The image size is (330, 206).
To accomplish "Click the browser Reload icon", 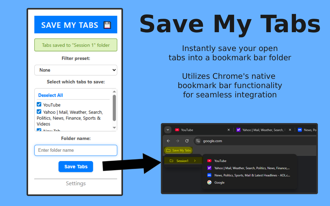I will (x=187, y=141).
